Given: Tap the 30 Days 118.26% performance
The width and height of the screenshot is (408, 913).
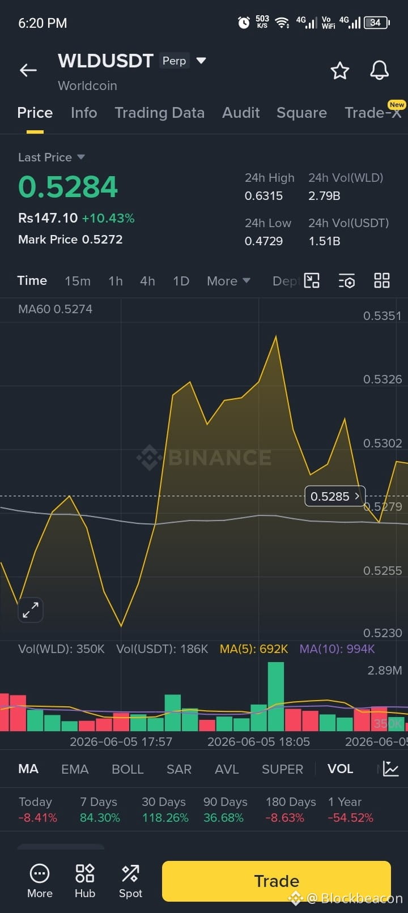Looking at the screenshot, I should coord(165,810).
